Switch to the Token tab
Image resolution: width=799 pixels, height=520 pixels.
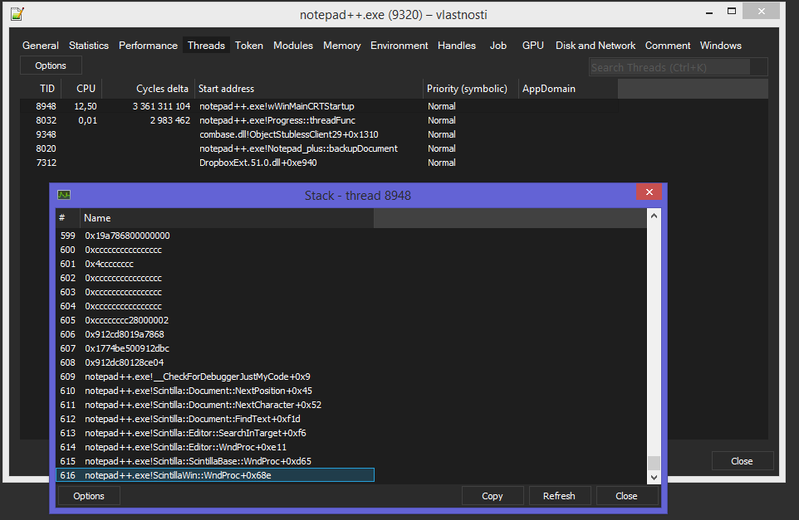pos(248,46)
